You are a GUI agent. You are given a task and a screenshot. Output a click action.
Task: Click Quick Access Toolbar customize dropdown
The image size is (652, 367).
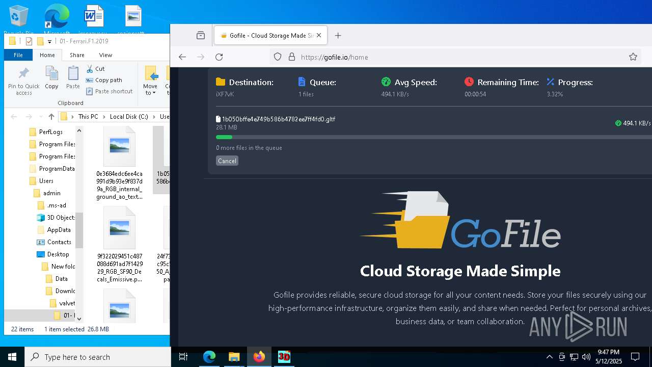(50, 41)
